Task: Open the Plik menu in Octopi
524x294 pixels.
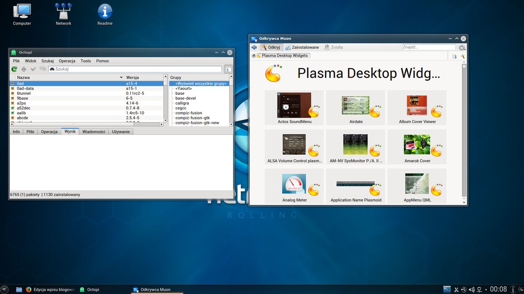Action: coord(16,61)
